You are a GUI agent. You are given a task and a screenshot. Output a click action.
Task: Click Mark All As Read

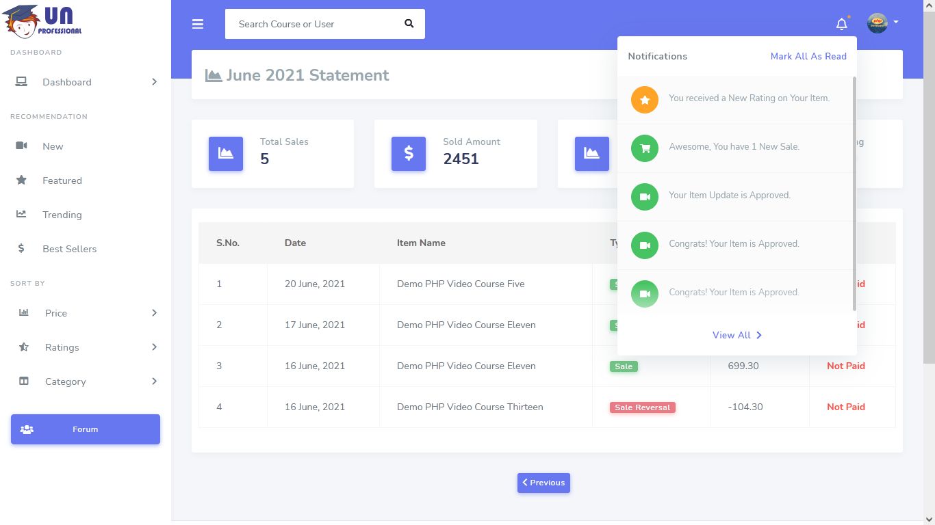point(808,56)
